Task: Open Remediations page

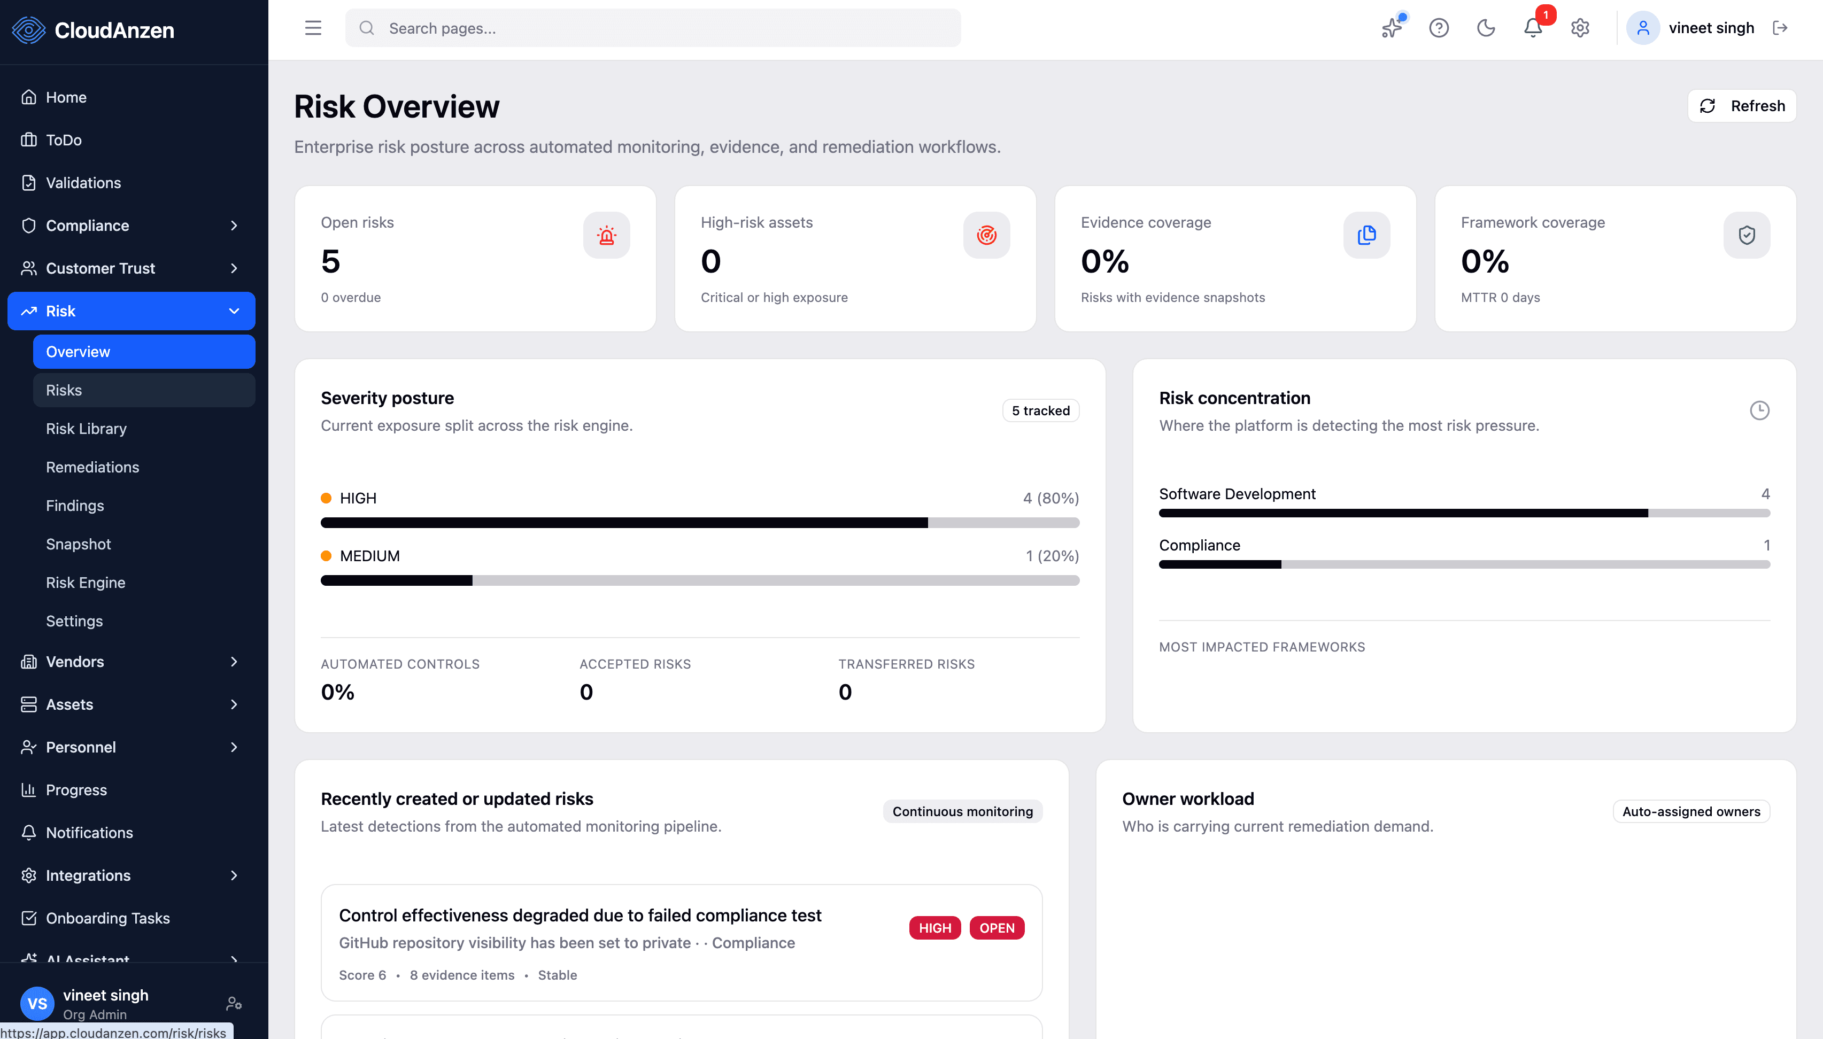Action: (143, 468)
